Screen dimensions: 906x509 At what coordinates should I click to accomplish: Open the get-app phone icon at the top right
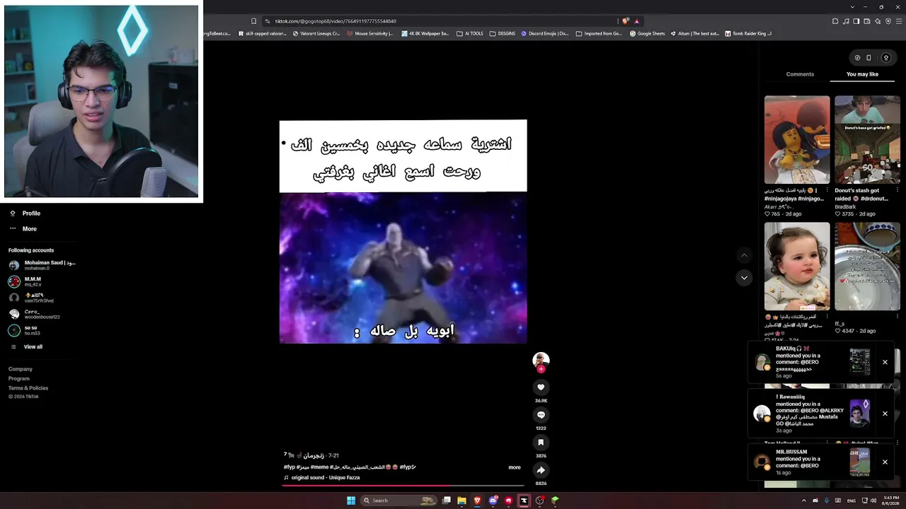pos(868,58)
